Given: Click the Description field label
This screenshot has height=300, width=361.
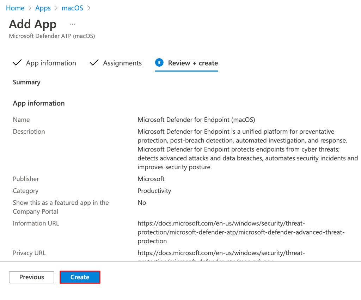Looking at the screenshot, I should (x=29, y=132).
